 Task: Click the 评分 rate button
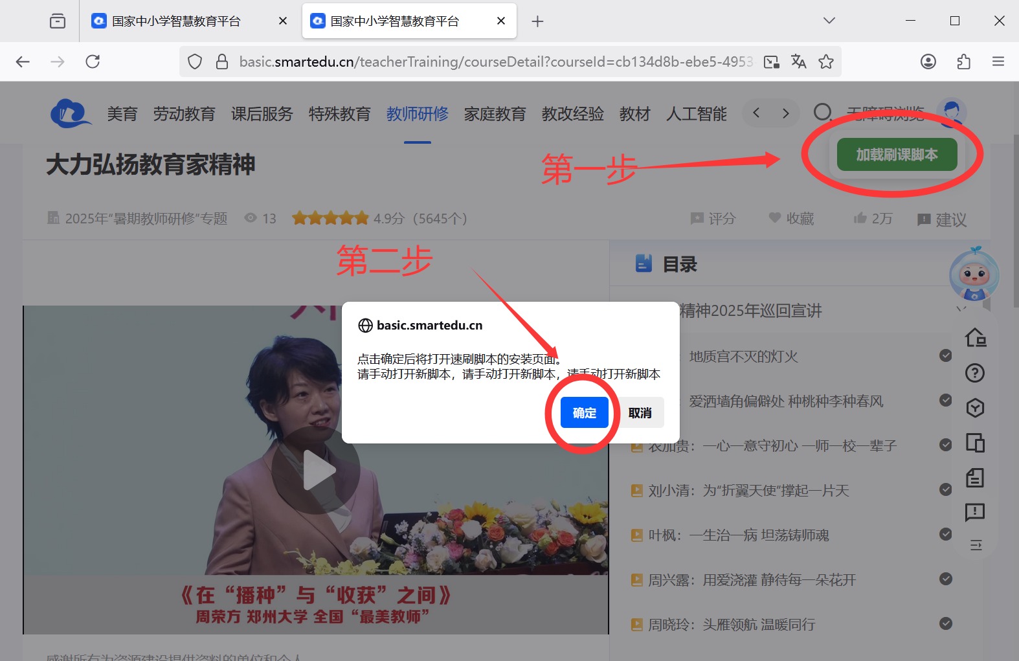tap(713, 219)
